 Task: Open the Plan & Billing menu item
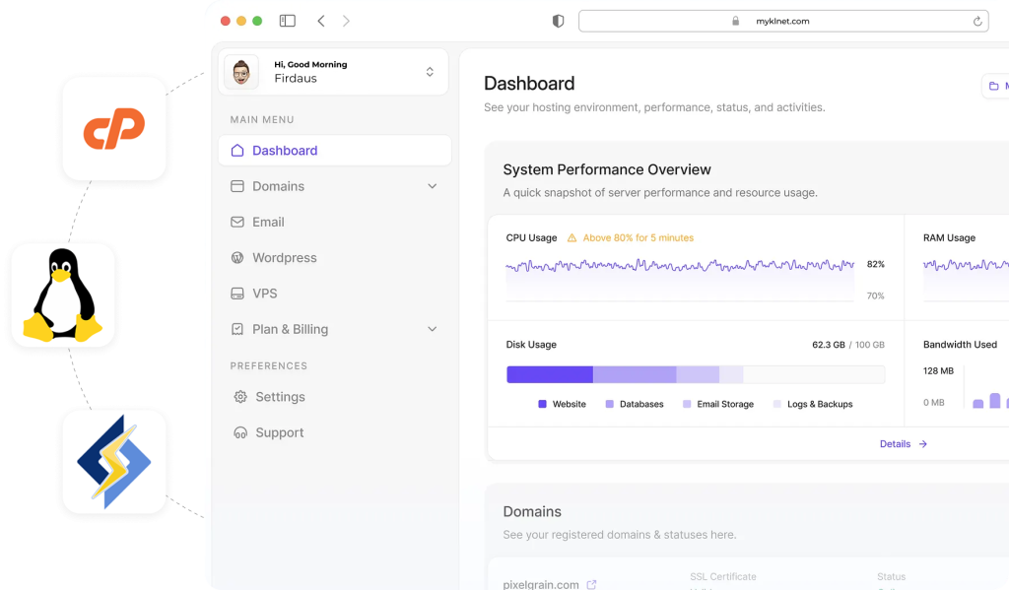(335, 329)
